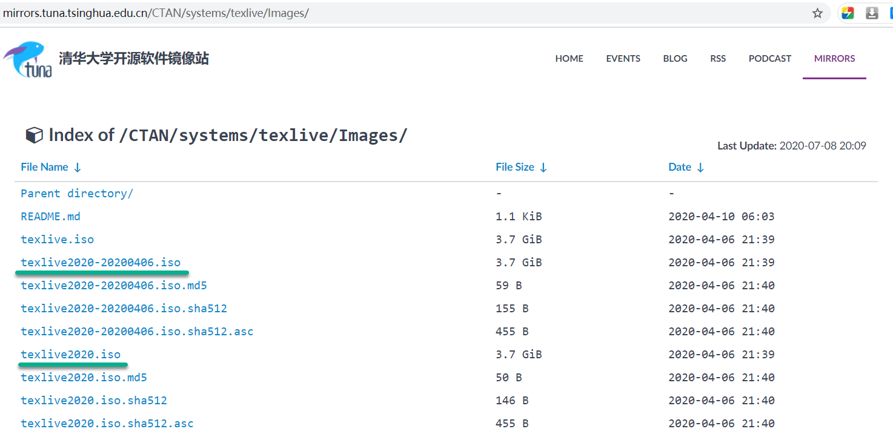
Task: Click the colorful extension icon in toolbar
Action: pyautogui.click(x=848, y=13)
